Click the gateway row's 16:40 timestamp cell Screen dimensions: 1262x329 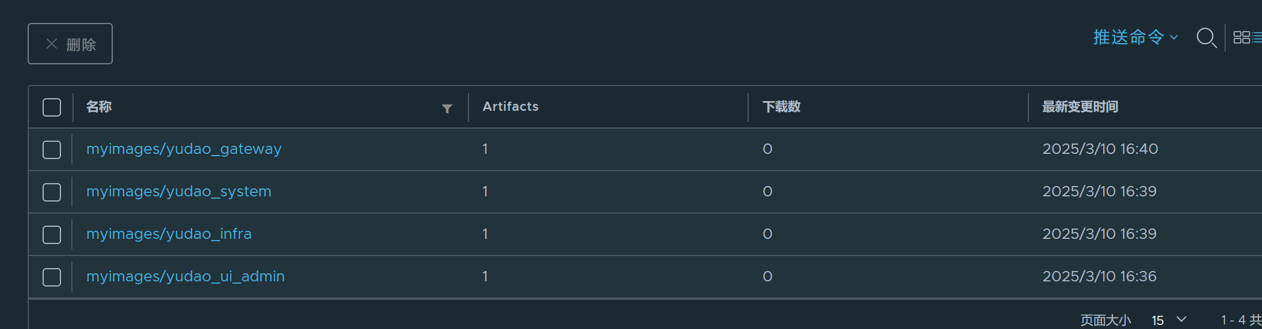pyautogui.click(x=1100, y=149)
